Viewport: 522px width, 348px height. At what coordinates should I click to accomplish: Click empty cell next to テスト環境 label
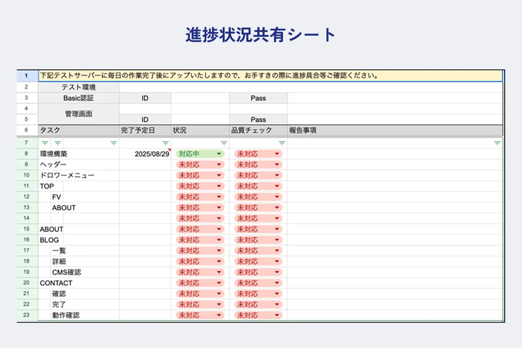310,87
